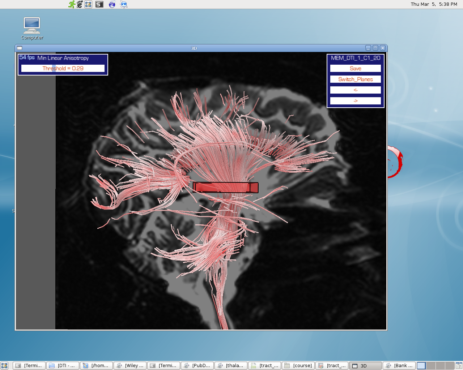The image size is (463, 370).
Task: Launch the purple globe web browser icon
Action: pyautogui.click(x=112, y=4)
